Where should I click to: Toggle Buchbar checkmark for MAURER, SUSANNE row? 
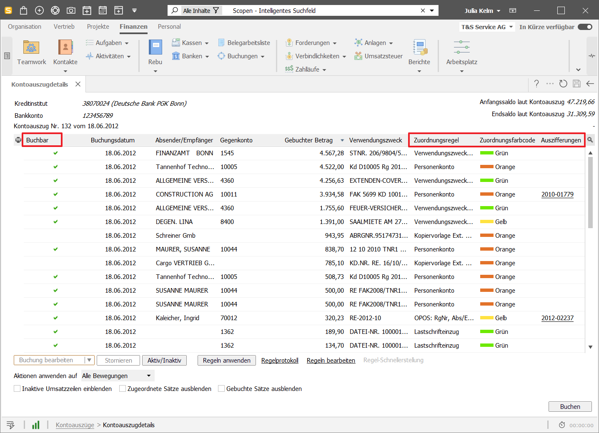coord(55,249)
